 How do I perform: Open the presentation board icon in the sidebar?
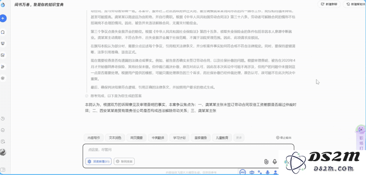coord(3,44)
